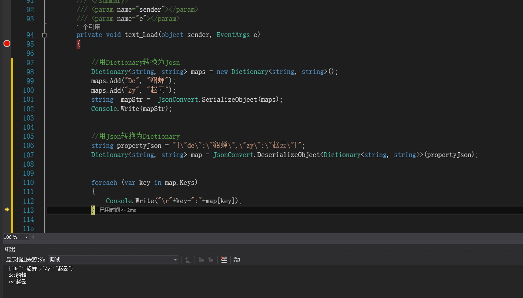Jump to next message in Output toolbar
The width and height of the screenshot is (523, 298).
pyautogui.click(x=211, y=259)
